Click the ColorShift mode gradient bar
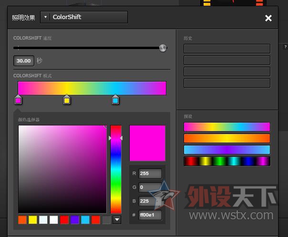This screenshot has width=288, height=237. (x=92, y=88)
